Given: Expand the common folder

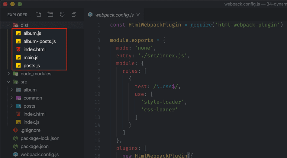Looking at the screenshot, I should (33, 98).
